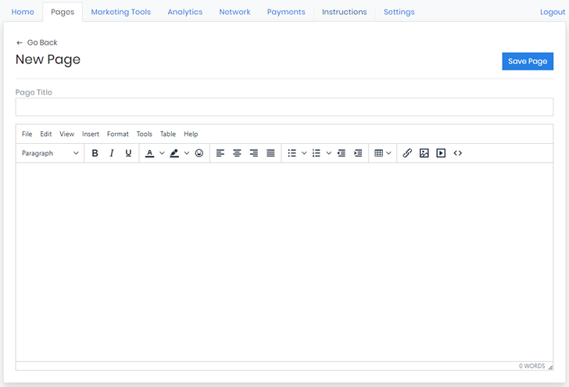Insert an image into the page

point(424,153)
